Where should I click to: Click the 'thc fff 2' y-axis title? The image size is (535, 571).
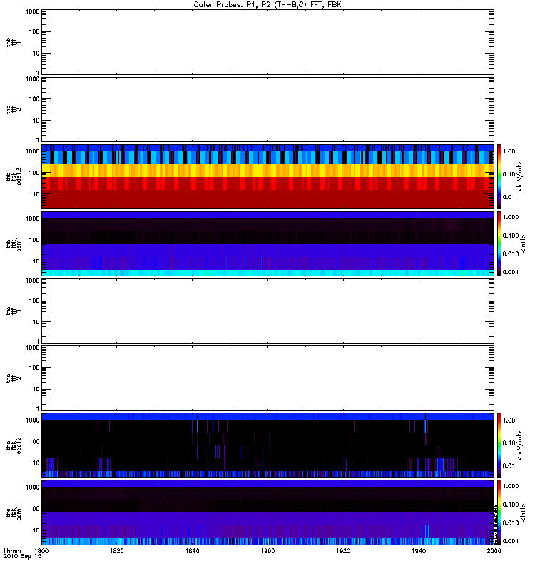14,378
